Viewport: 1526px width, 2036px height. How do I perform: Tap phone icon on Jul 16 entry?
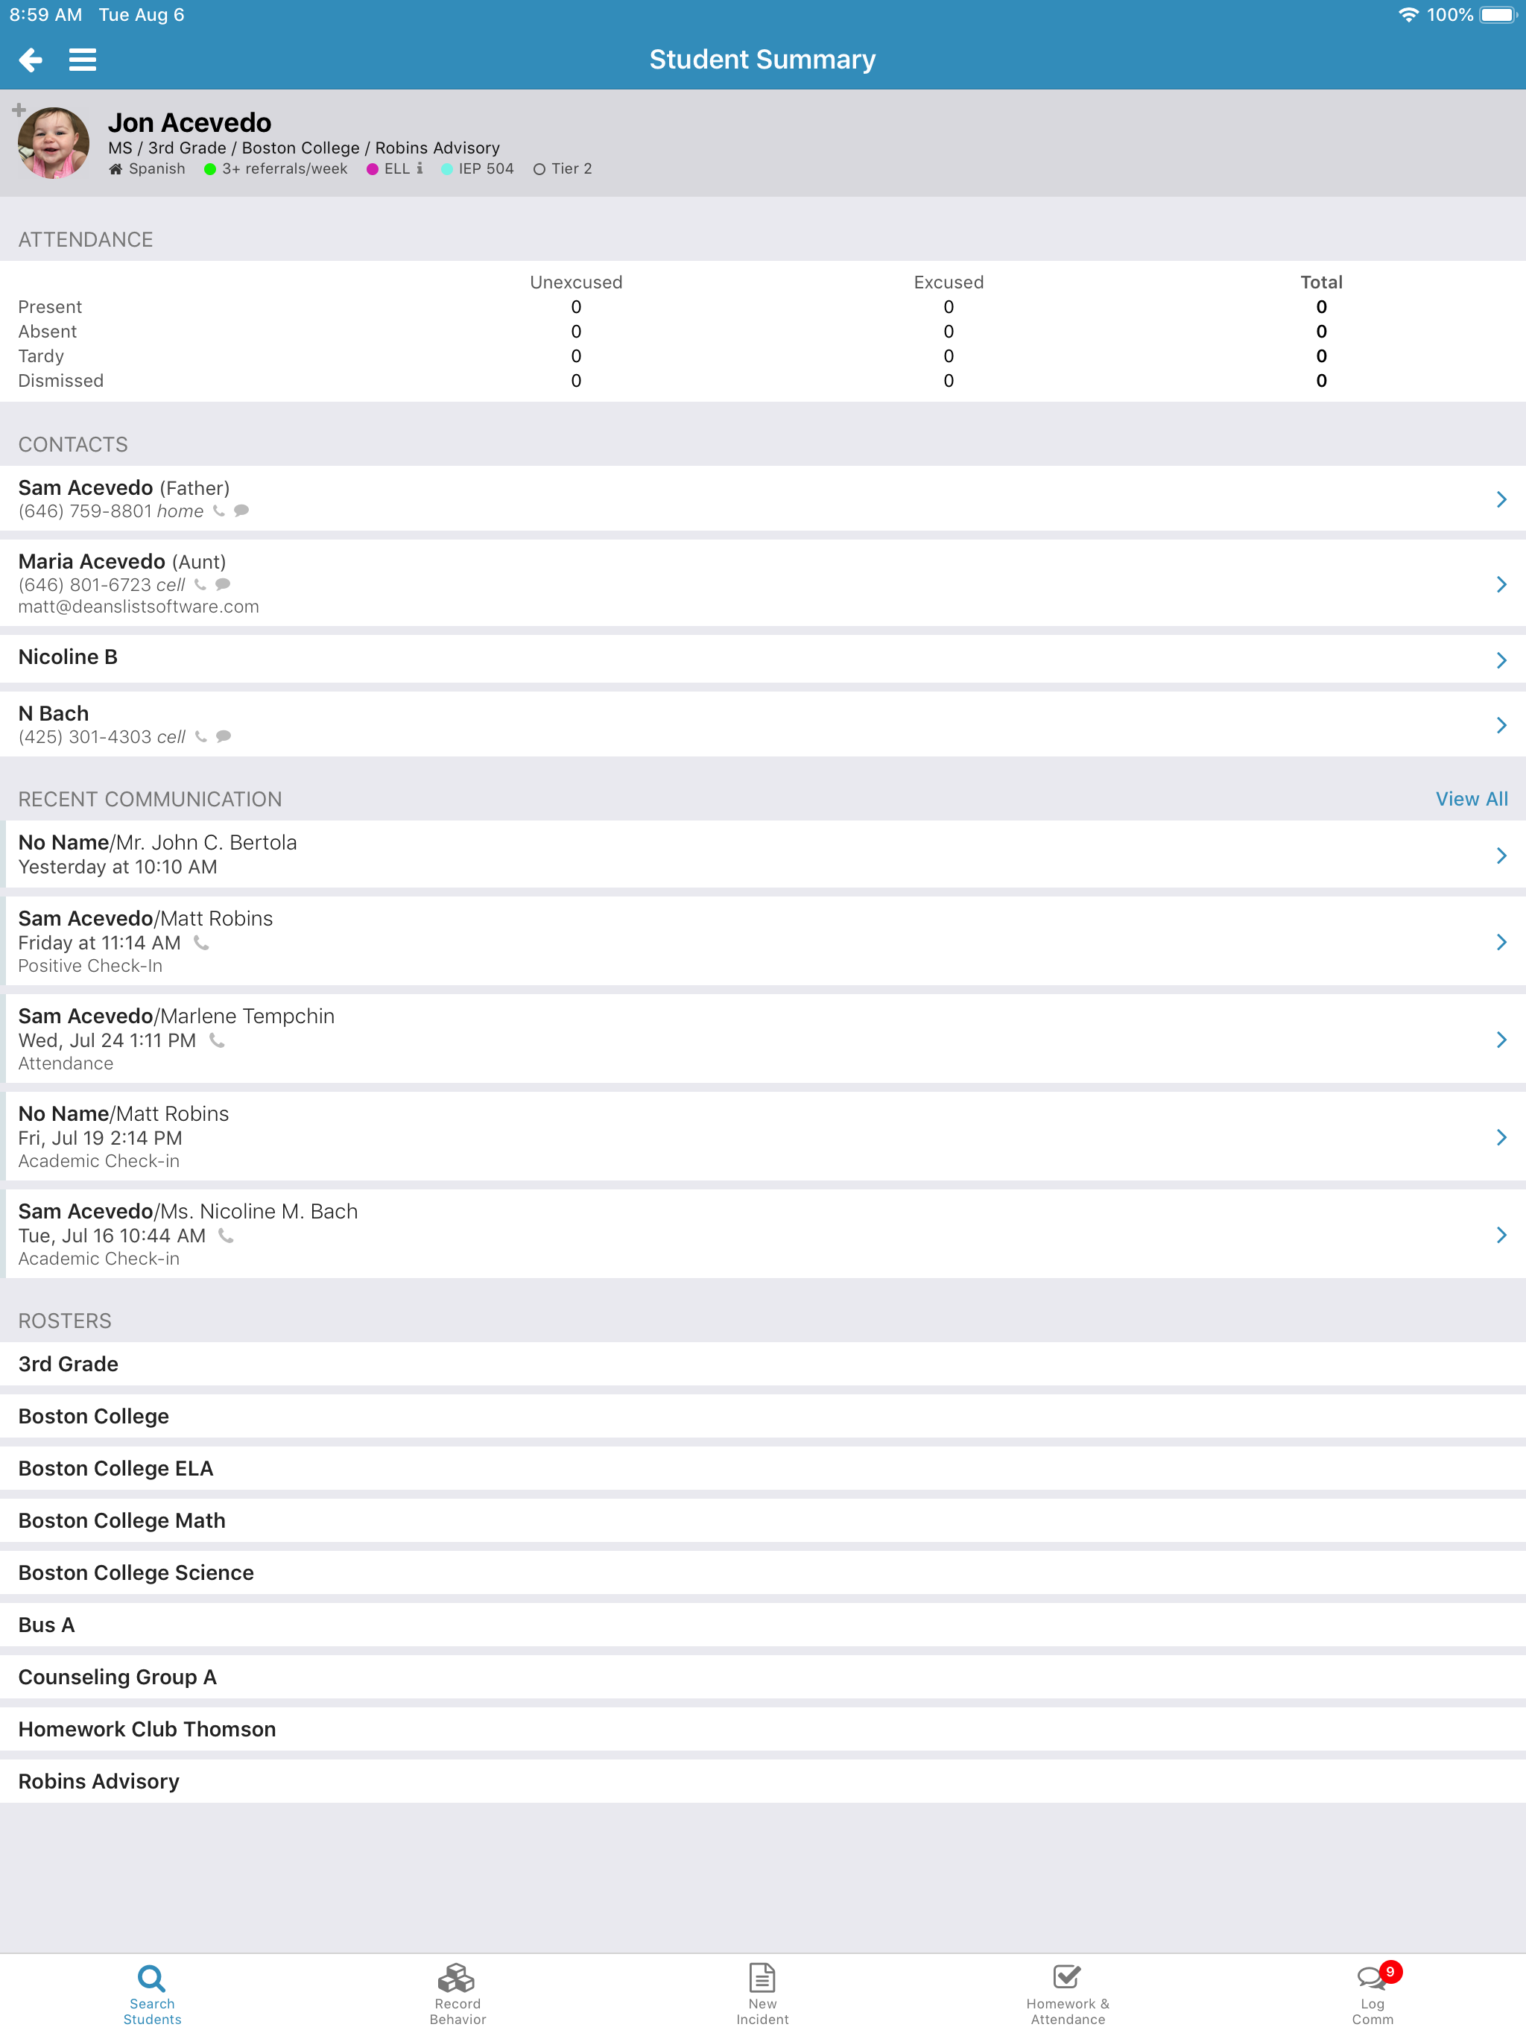[227, 1235]
